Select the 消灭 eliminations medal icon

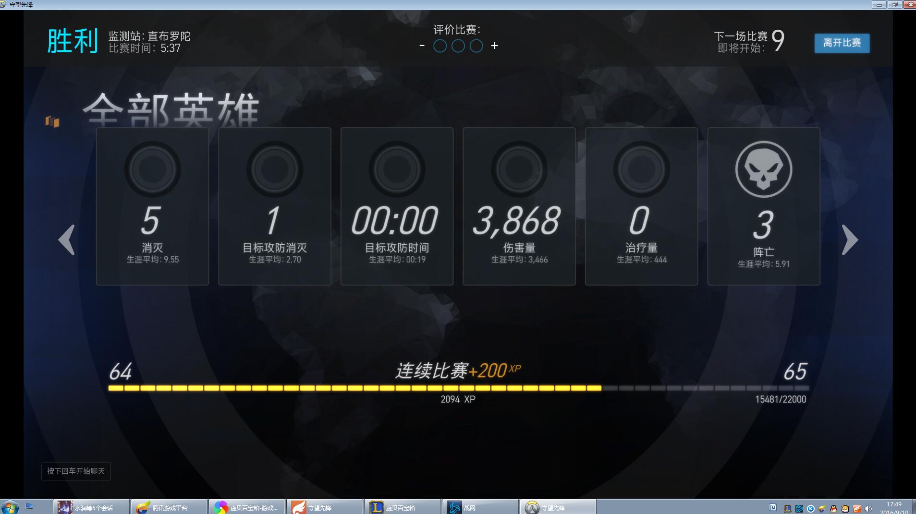(153, 169)
